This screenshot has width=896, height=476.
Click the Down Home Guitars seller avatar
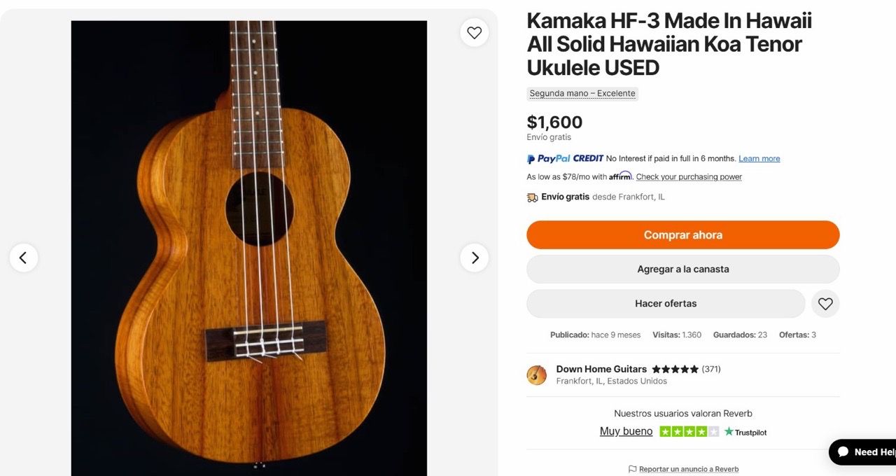(537, 375)
